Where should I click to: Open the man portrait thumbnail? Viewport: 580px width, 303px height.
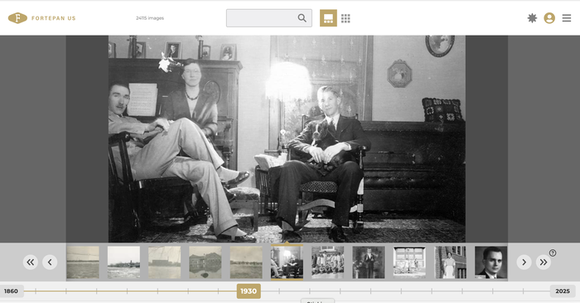tap(491, 262)
